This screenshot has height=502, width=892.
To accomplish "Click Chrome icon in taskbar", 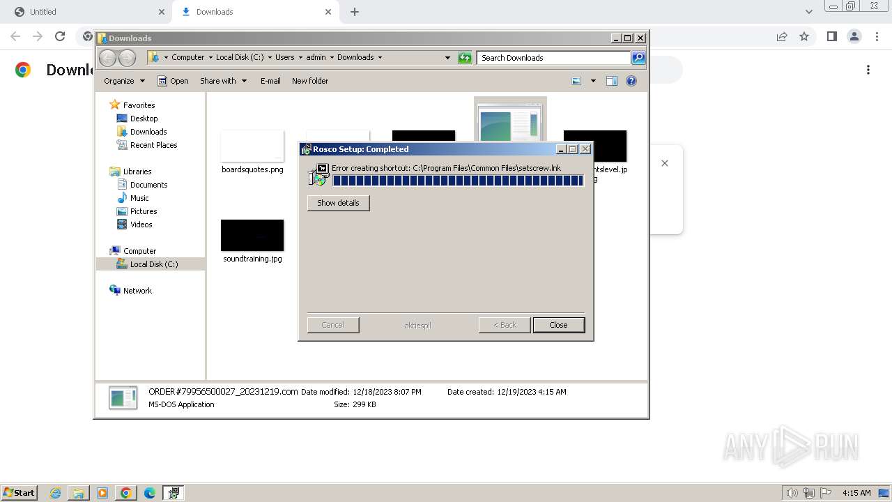I will [x=126, y=493].
